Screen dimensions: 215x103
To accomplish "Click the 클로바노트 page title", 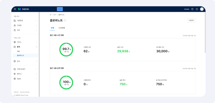I will pos(56,20).
